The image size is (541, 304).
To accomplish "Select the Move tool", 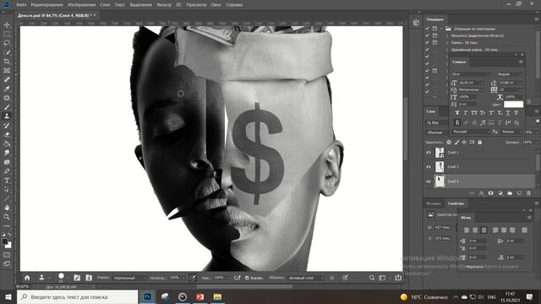I will [x=7, y=24].
